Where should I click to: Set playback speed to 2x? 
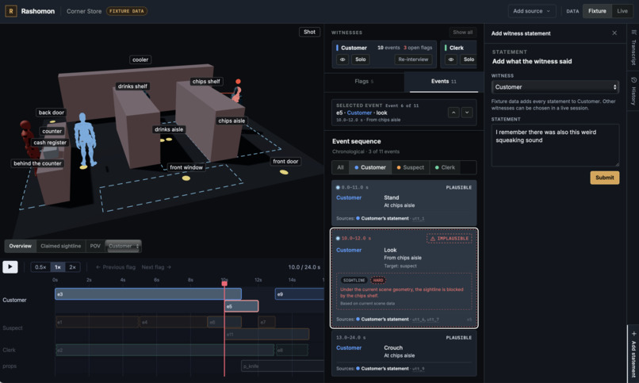[x=72, y=267]
